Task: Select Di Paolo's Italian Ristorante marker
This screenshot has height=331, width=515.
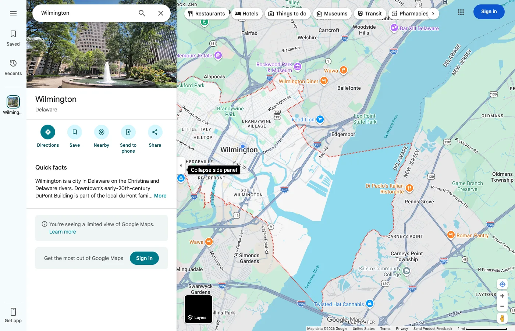Action: coord(409,188)
